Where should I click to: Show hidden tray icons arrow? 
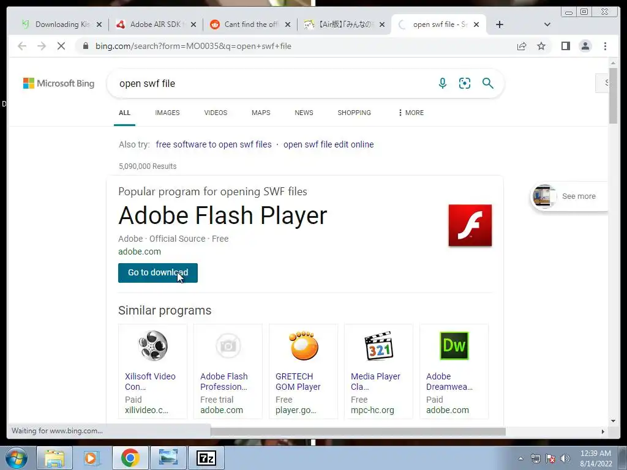(520, 458)
